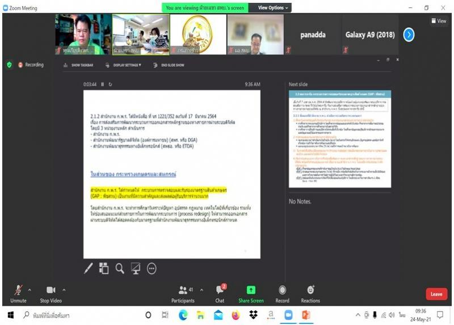Open Cortana circle icon in taskbar
This screenshot has width=454, height=325.
click(x=148, y=315)
